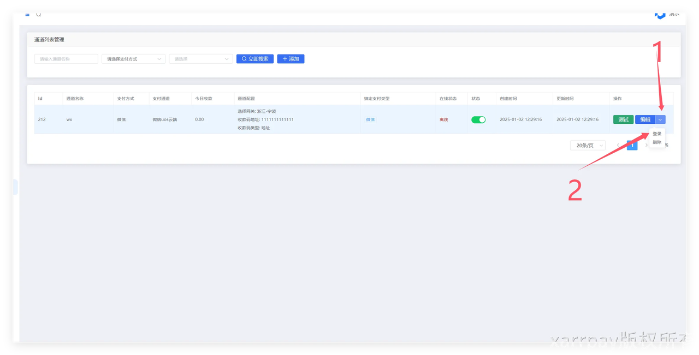Click the blue 编辑 edit button
Viewport: 699px width, 355px height.
pyautogui.click(x=645, y=119)
